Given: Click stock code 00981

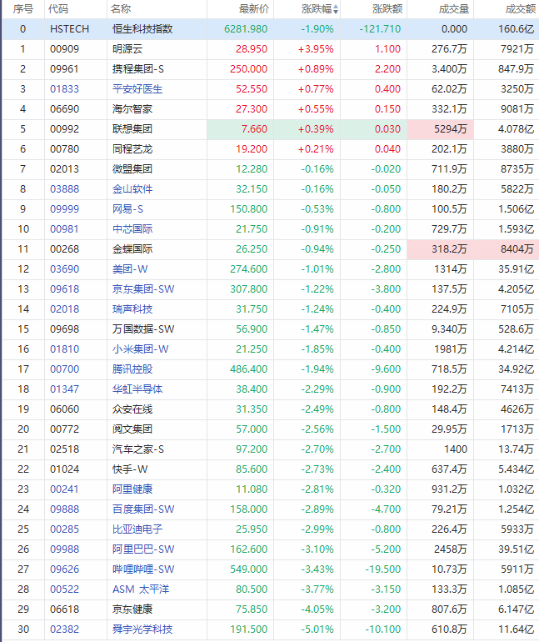Looking at the screenshot, I should [65, 229].
